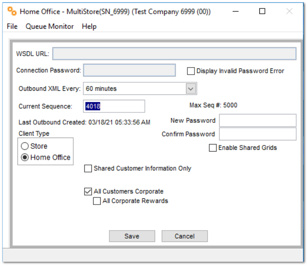Click the Last Outbound Created timestamp text
The height and width of the screenshot is (266, 308).
coord(85,122)
